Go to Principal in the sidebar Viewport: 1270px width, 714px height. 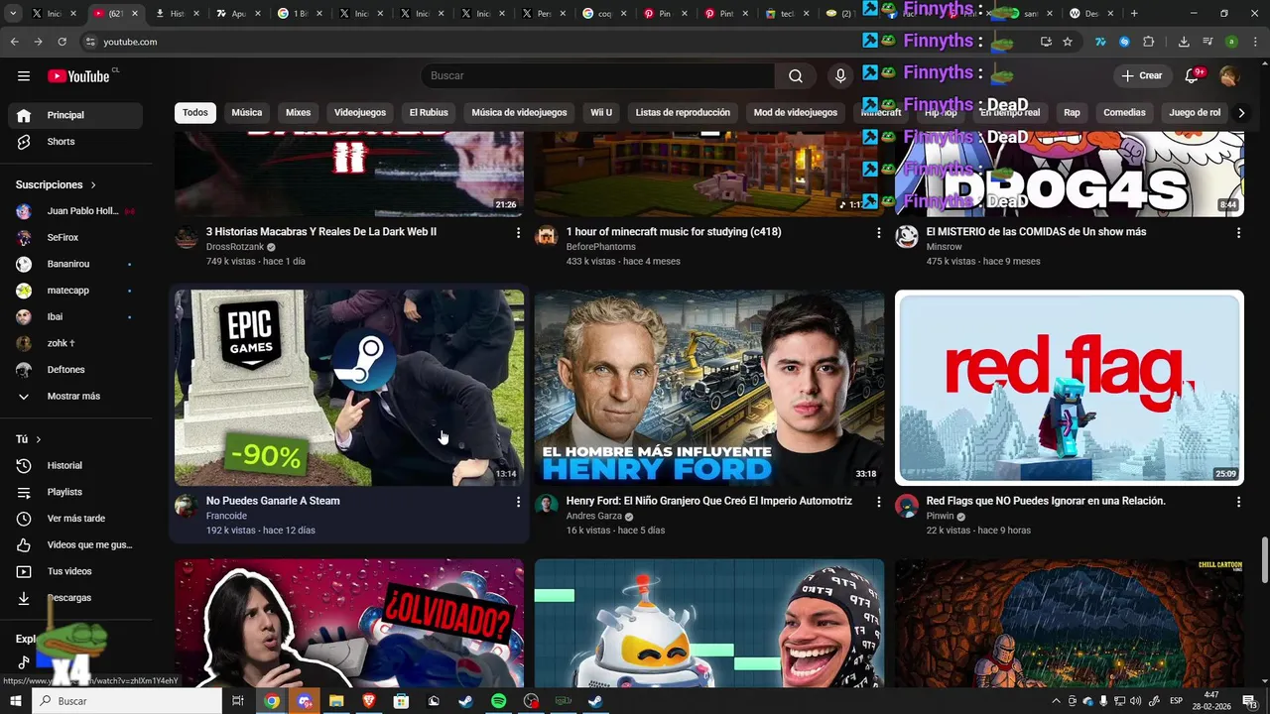(75, 115)
